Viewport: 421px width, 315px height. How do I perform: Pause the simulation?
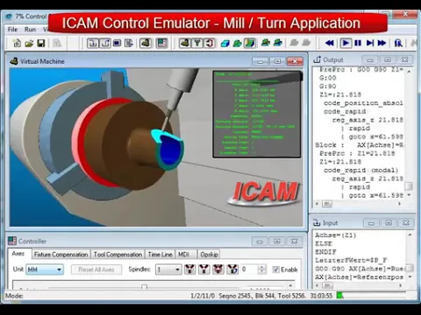358,43
